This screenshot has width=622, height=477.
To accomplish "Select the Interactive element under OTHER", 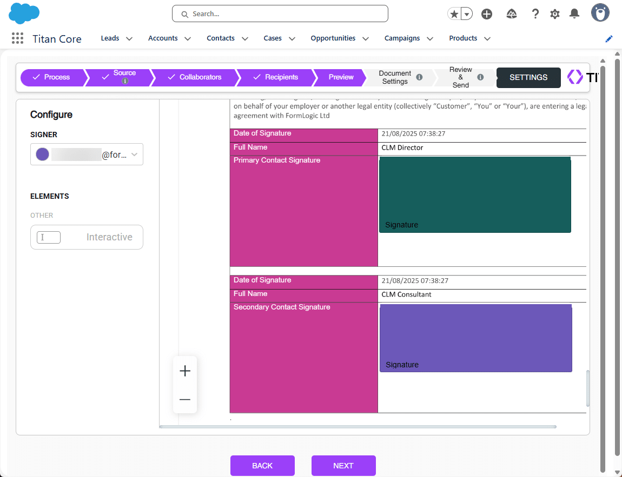I will click(x=87, y=237).
